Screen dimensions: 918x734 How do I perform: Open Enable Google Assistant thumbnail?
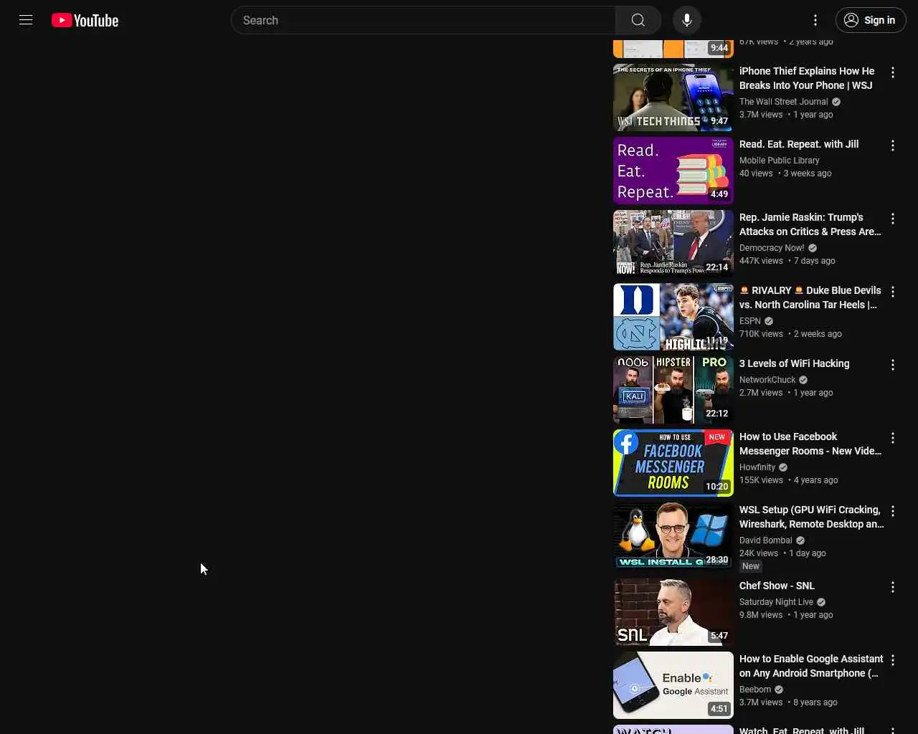(x=673, y=685)
